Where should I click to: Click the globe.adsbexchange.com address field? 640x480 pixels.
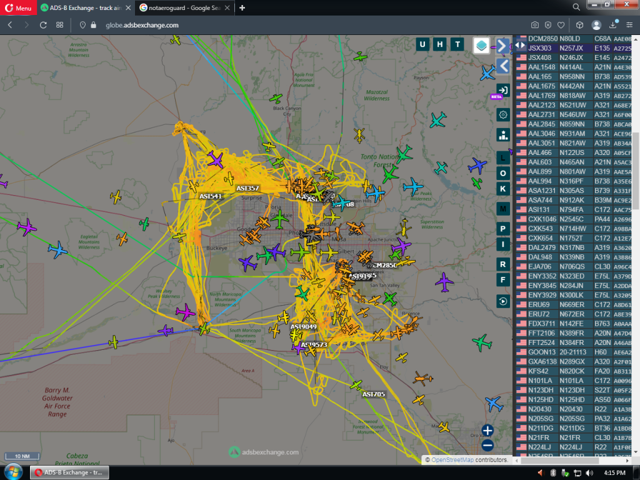(x=142, y=25)
